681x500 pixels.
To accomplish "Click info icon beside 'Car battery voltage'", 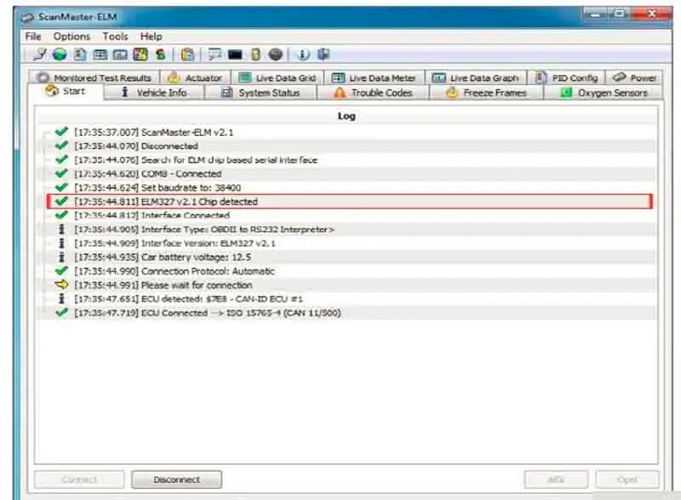I will [x=61, y=257].
